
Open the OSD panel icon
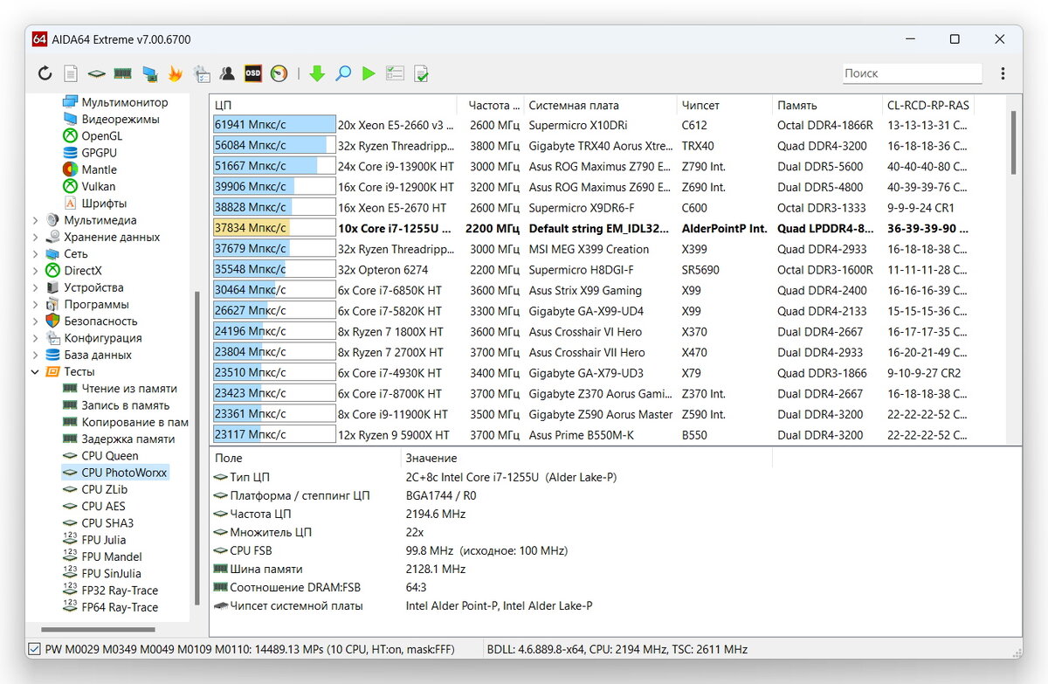coord(253,74)
